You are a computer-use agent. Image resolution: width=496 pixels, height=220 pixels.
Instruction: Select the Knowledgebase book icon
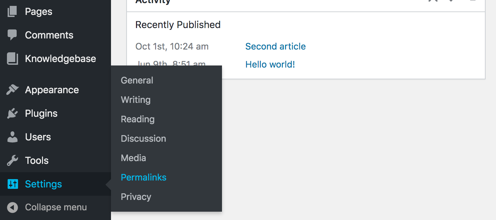point(12,59)
